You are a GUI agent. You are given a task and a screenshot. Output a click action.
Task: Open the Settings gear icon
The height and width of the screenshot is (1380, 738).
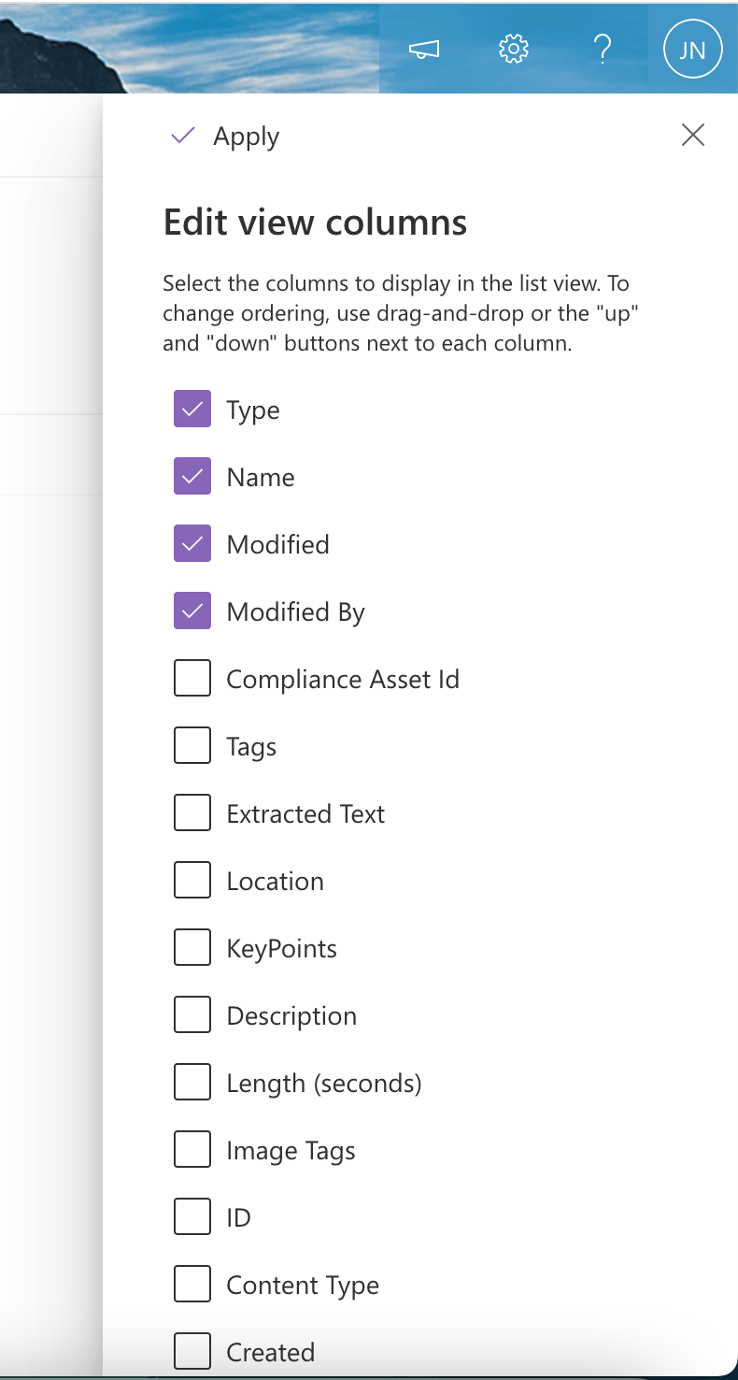pos(514,50)
